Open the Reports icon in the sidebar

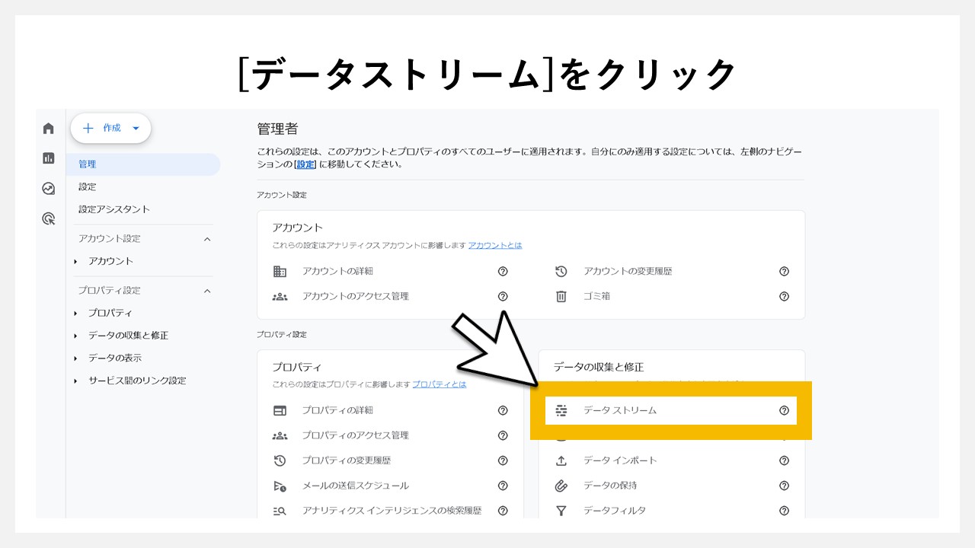point(48,158)
